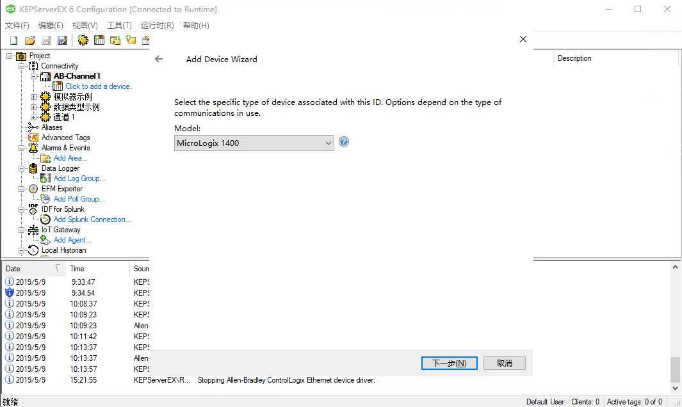
Task: Toggle the Local Historian node expander
Action: point(21,250)
